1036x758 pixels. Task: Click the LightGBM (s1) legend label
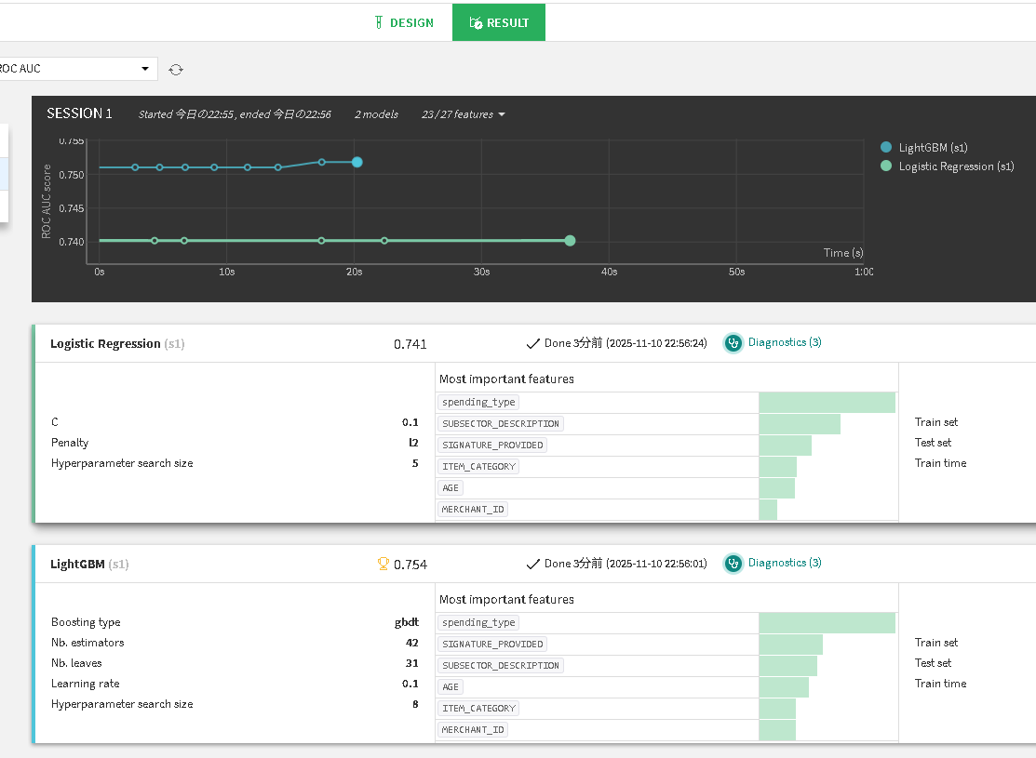(933, 147)
